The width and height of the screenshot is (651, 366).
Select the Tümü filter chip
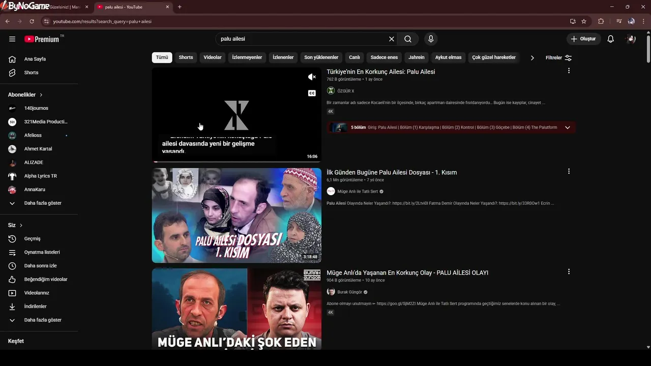(x=162, y=57)
